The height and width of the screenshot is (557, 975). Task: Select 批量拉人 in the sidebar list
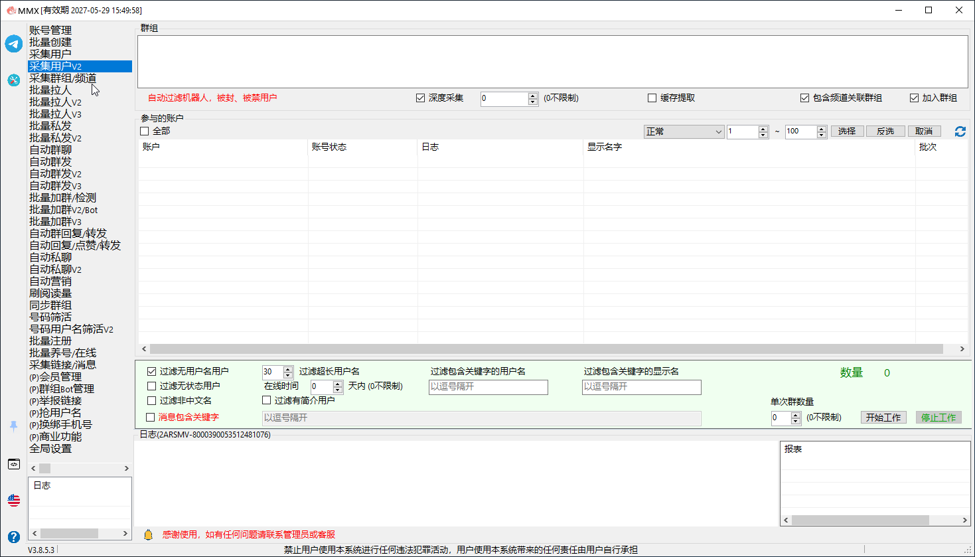[50, 90]
